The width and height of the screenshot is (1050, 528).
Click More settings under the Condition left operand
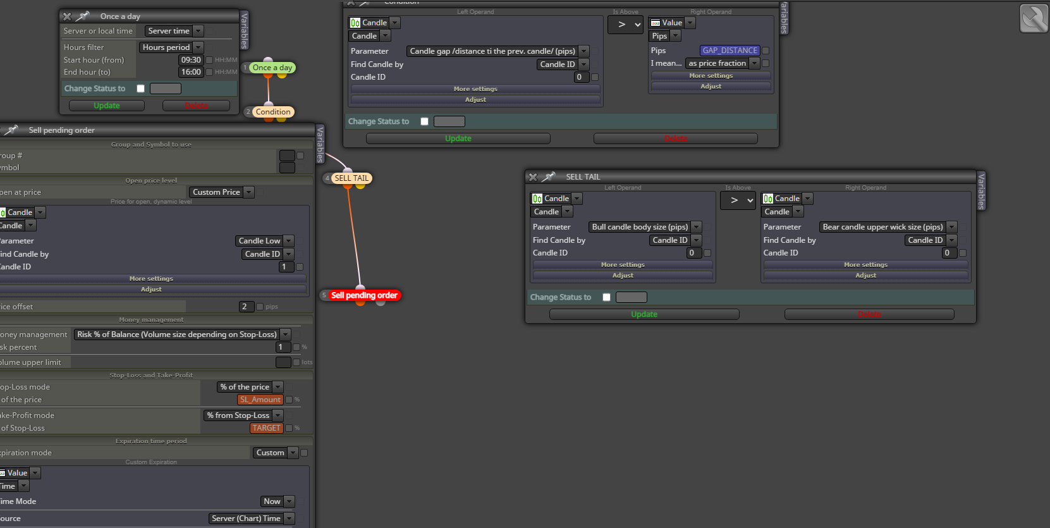coord(475,89)
